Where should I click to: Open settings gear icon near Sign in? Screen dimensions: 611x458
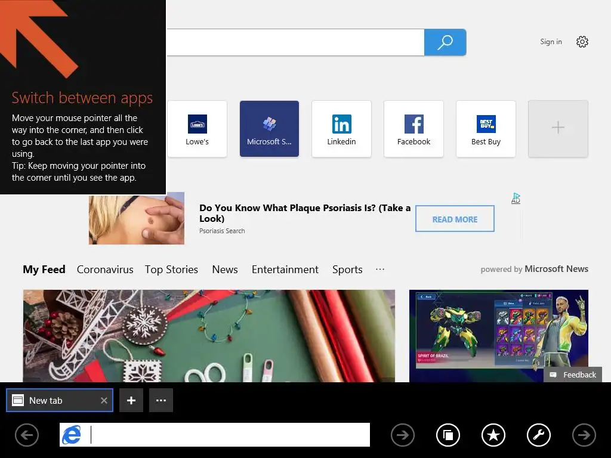pos(582,42)
